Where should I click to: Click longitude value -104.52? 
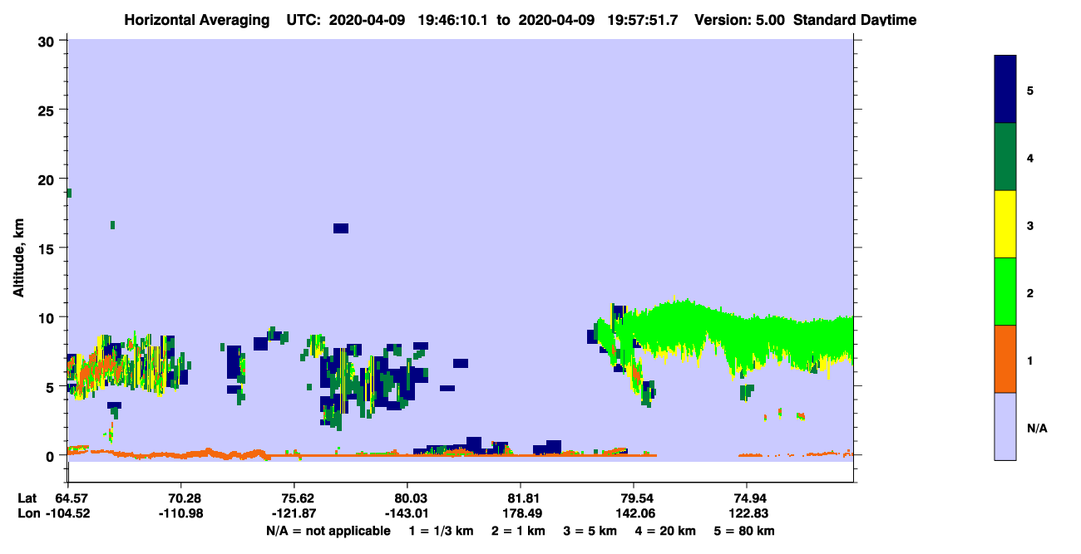[x=67, y=513]
